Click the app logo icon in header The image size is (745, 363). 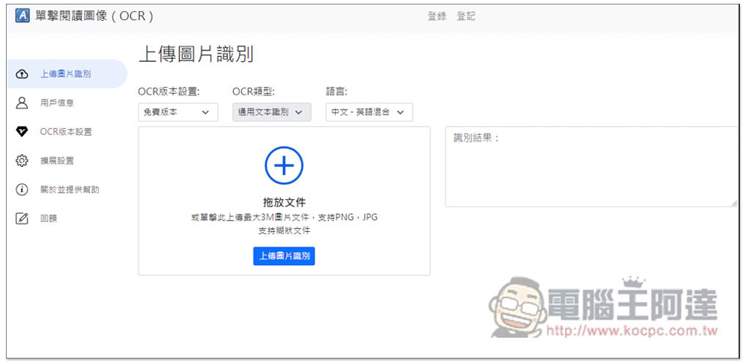tap(22, 16)
